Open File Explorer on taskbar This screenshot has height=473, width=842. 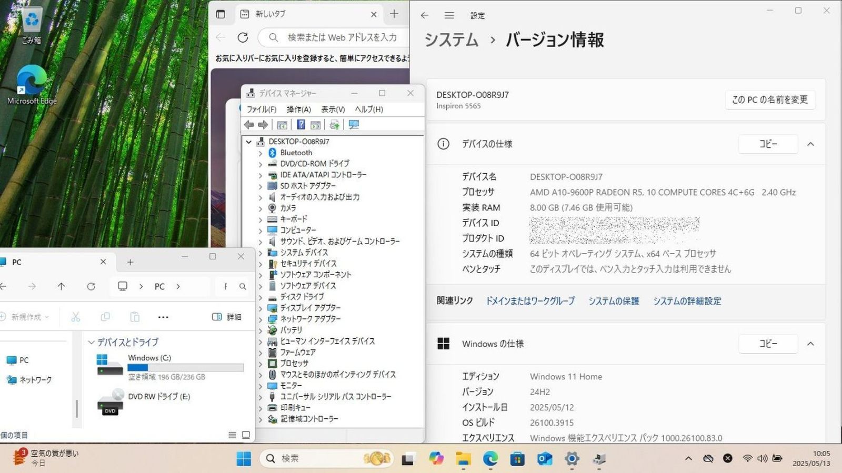click(x=463, y=459)
